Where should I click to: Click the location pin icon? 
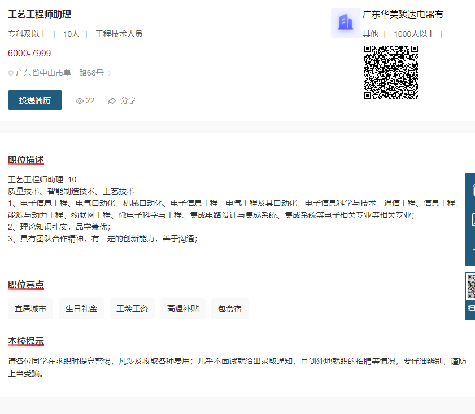click(x=11, y=73)
